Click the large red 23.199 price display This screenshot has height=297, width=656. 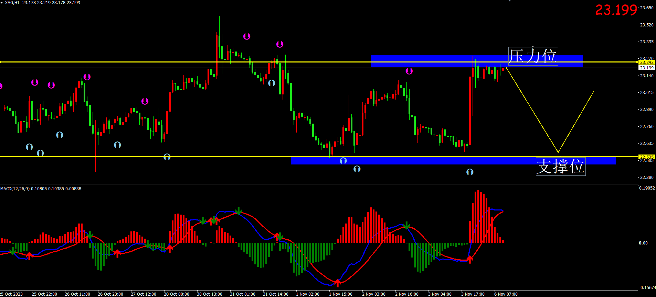pos(616,10)
